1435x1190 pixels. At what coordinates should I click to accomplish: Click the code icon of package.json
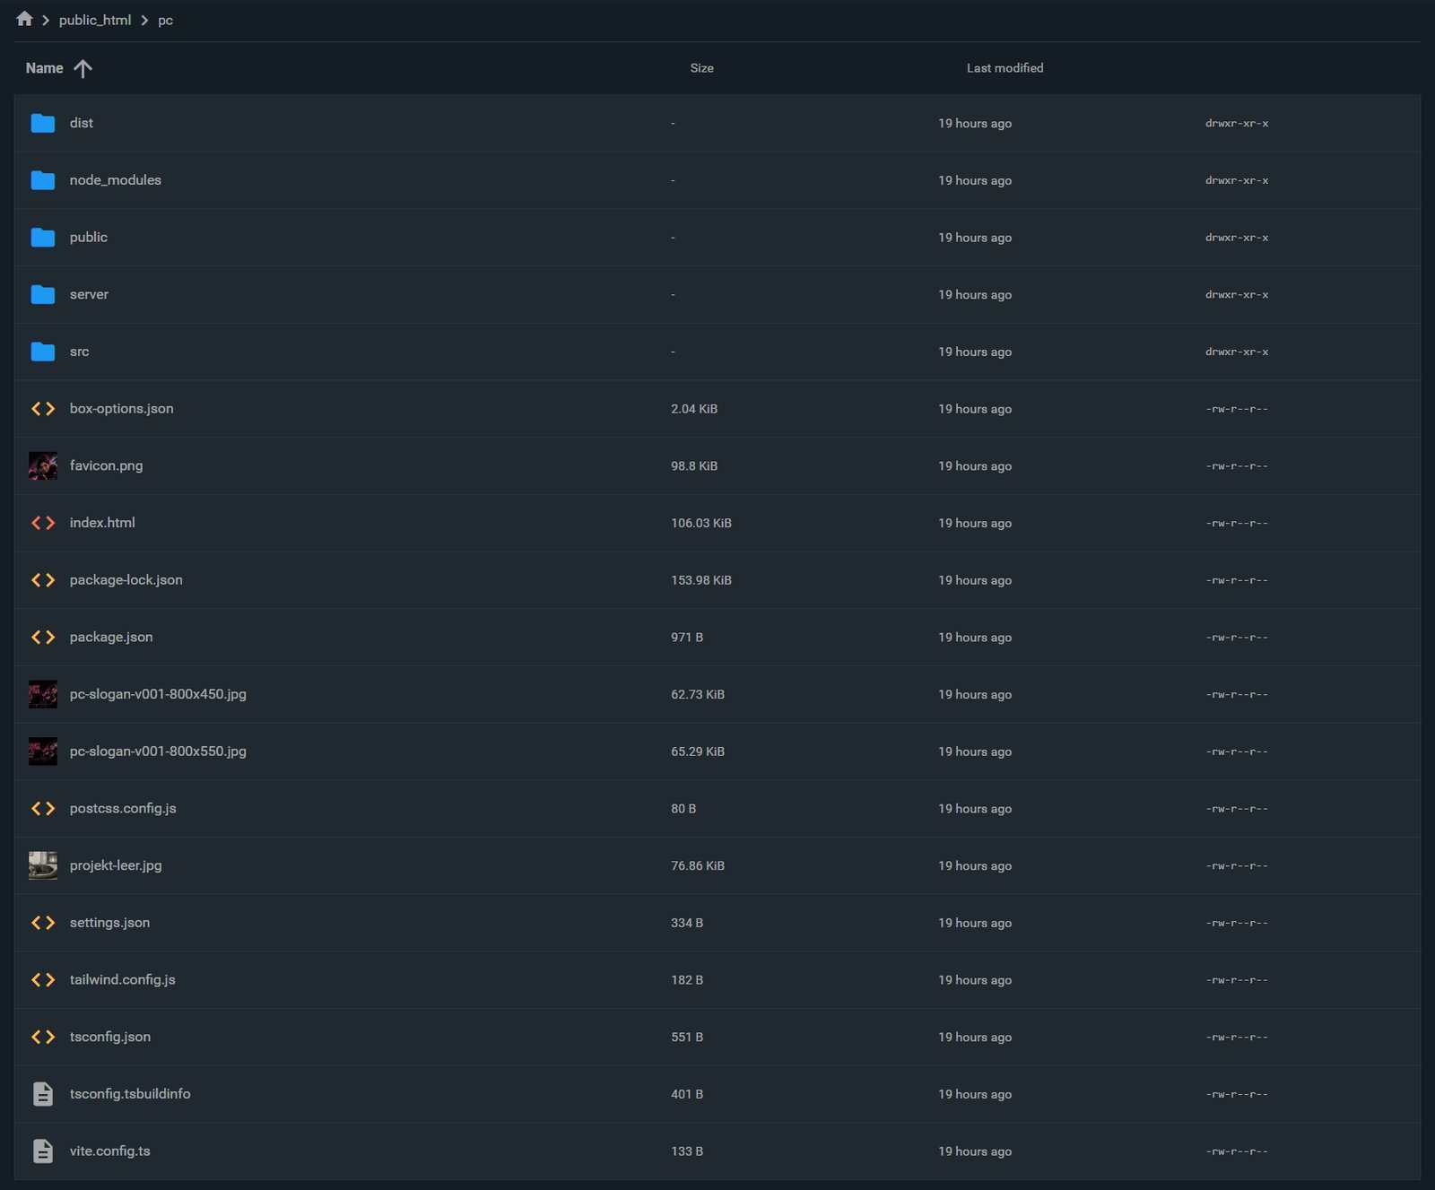point(43,637)
